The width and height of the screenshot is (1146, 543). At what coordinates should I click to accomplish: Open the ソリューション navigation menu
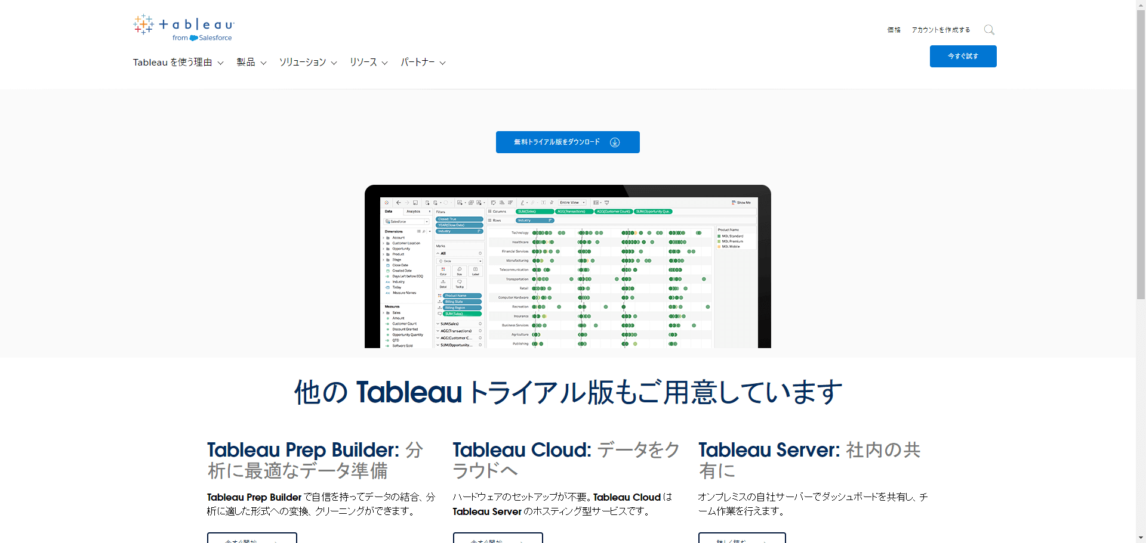point(308,63)
